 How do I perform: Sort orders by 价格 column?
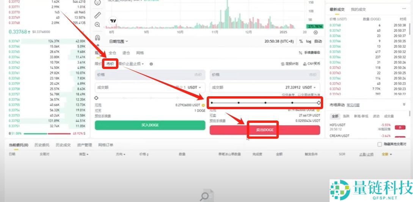point(144,154)
